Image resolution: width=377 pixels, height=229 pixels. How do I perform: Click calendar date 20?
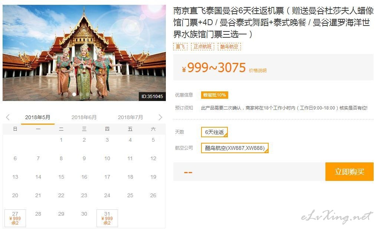tap(15, 195)
